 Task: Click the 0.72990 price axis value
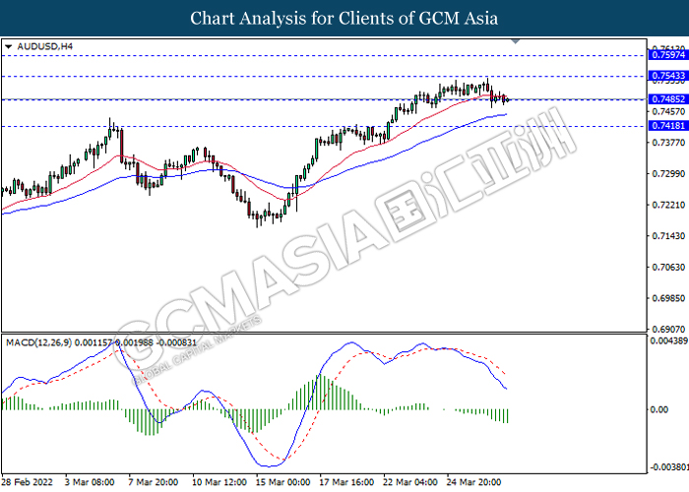668,173
